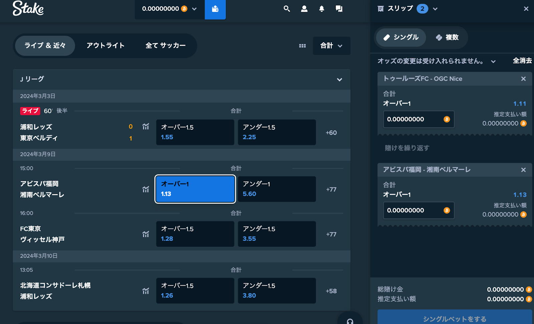Viewport: 534px width, 324px height.
Task: Open the 合計 market type dropdown
Action: [331, 46]
